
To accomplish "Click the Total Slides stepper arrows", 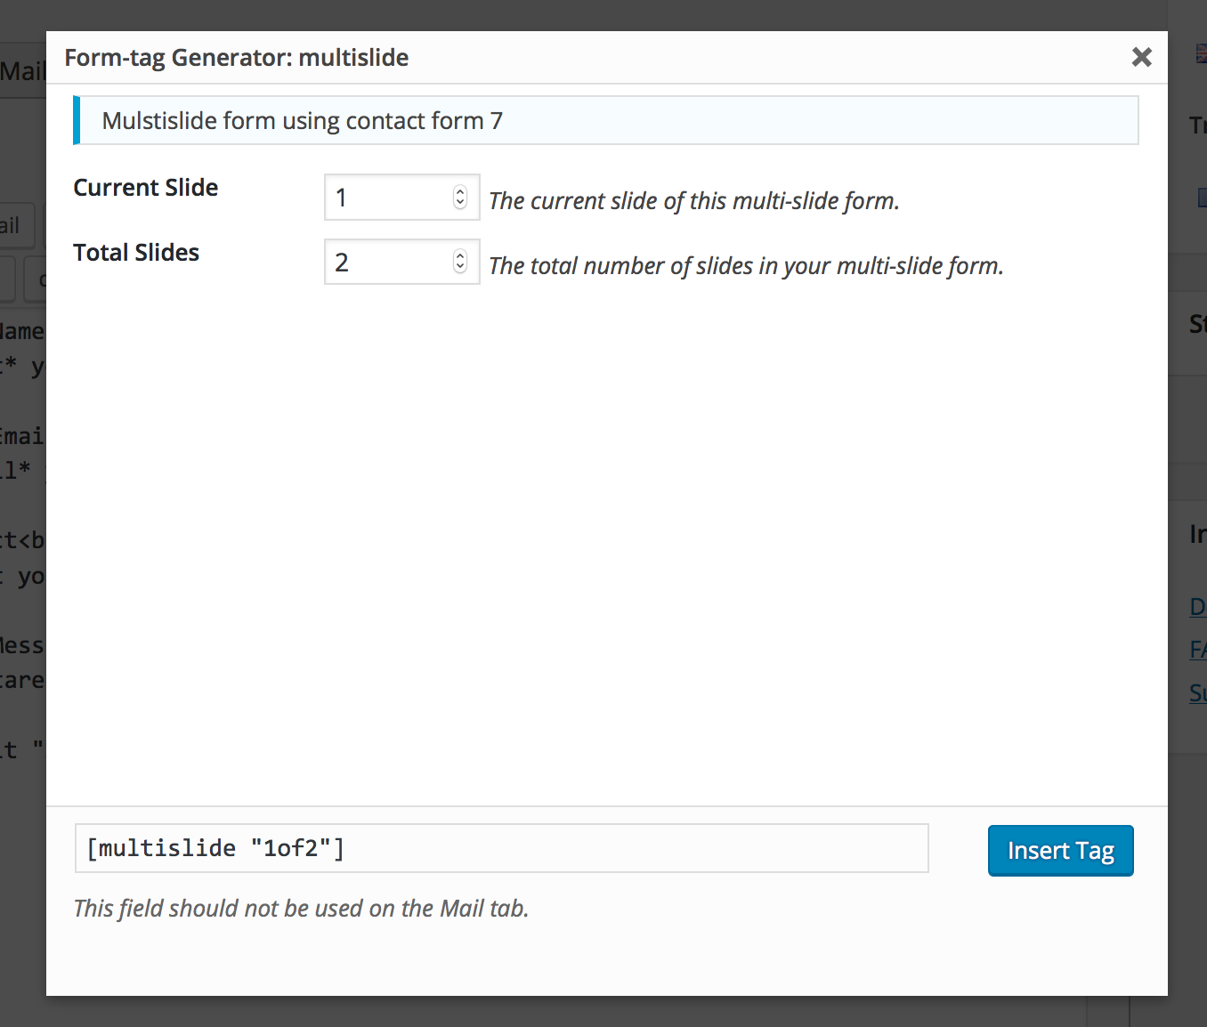I will click(460, 261).
